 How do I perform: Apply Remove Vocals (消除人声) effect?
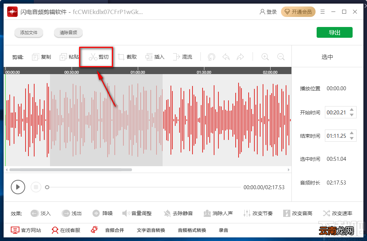click(x=218, y=213)
